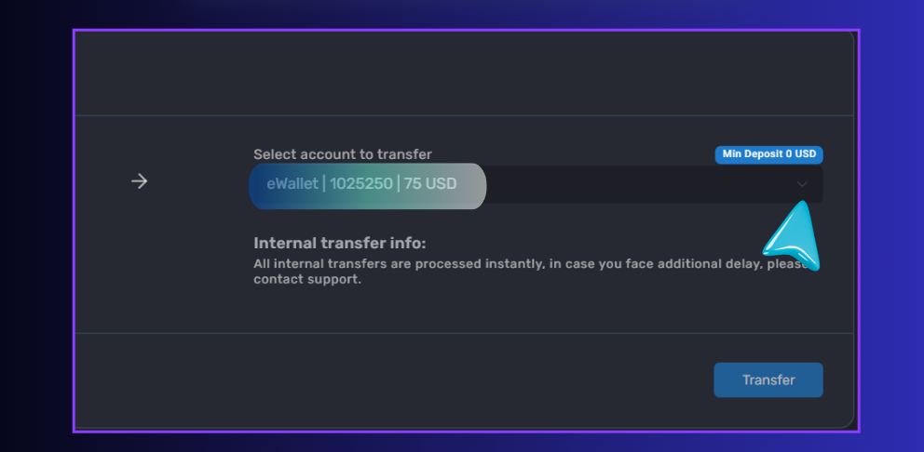
Task: Click the Transfer button
Action: click(768, 380)
